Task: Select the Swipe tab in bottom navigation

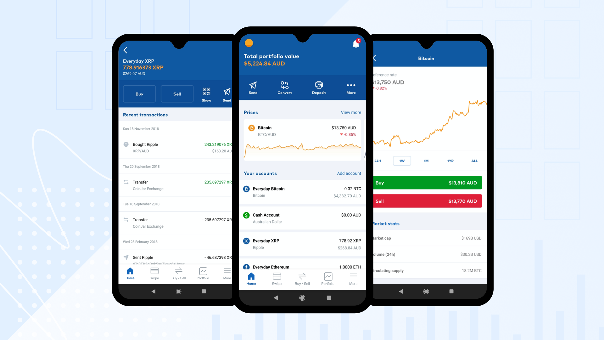Action: (276, 278)
